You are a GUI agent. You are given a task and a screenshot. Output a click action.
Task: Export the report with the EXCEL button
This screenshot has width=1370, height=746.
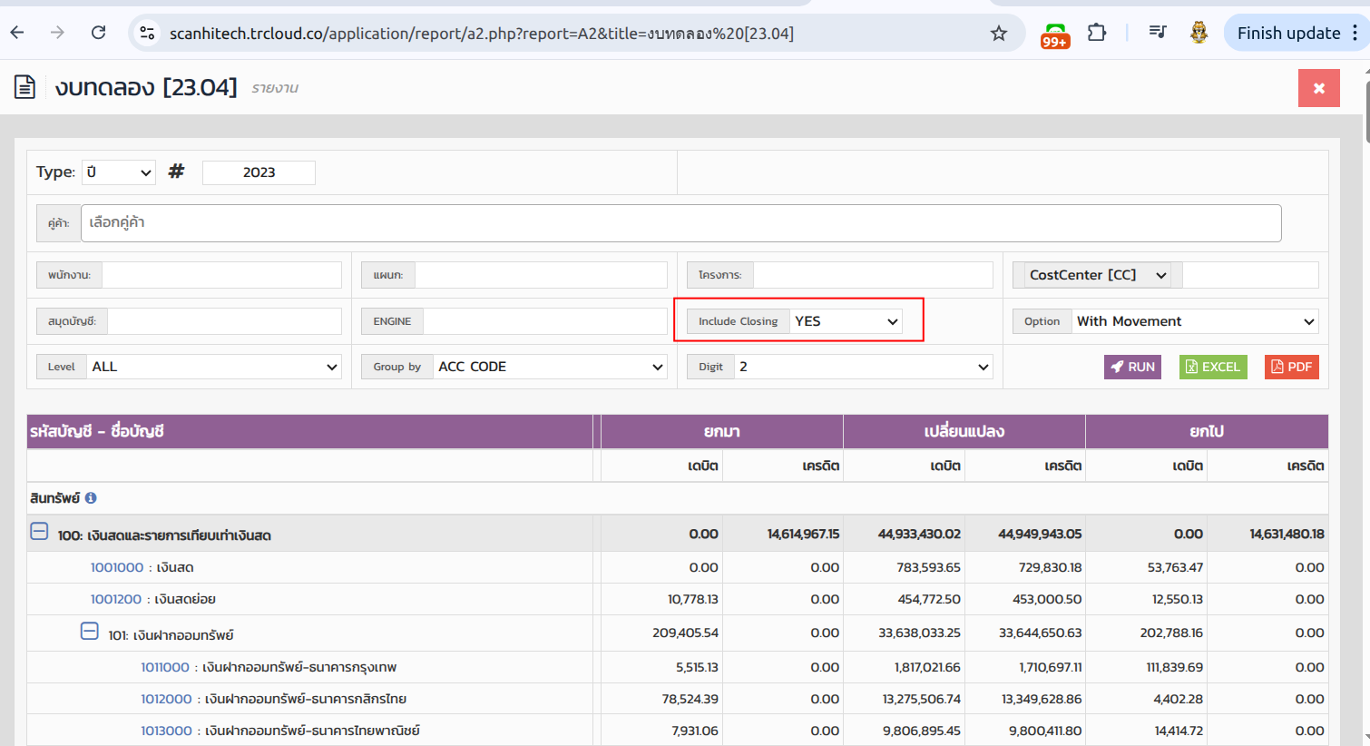tap(1213, 367)
